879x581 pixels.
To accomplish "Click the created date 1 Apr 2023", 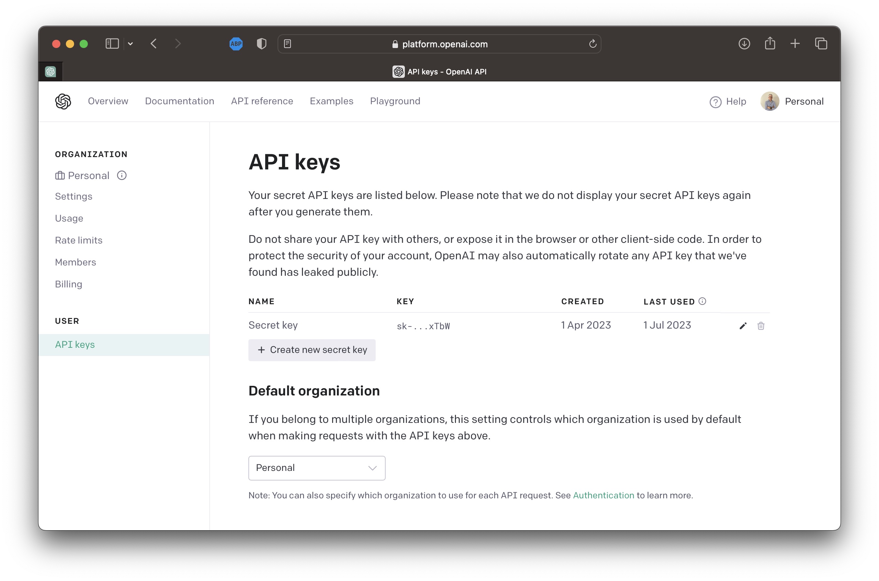I will point(586,325).
